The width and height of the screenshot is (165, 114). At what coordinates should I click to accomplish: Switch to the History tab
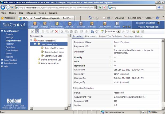pos(138,36)
